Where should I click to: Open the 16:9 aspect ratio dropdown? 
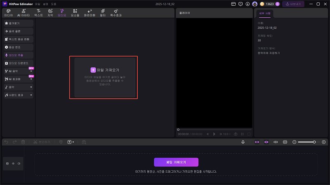226,134
